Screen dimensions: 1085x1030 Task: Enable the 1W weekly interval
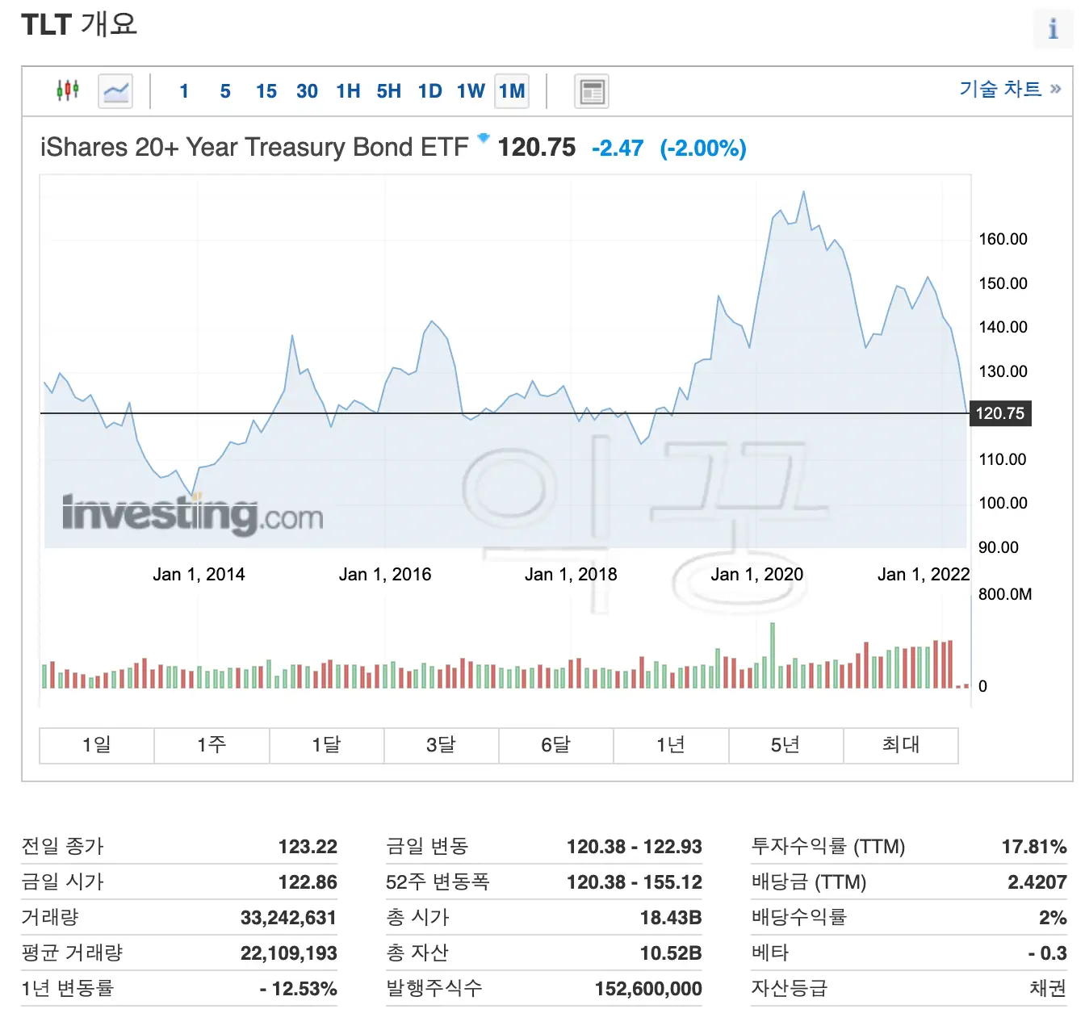(x=470, y=91)
